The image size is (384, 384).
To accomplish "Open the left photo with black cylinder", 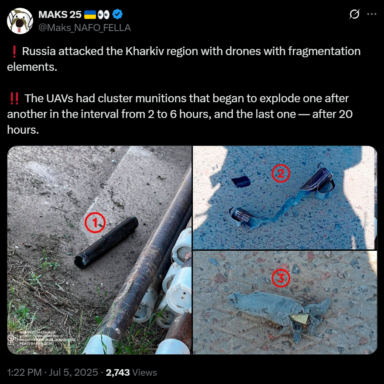I will tap(99, 250).
